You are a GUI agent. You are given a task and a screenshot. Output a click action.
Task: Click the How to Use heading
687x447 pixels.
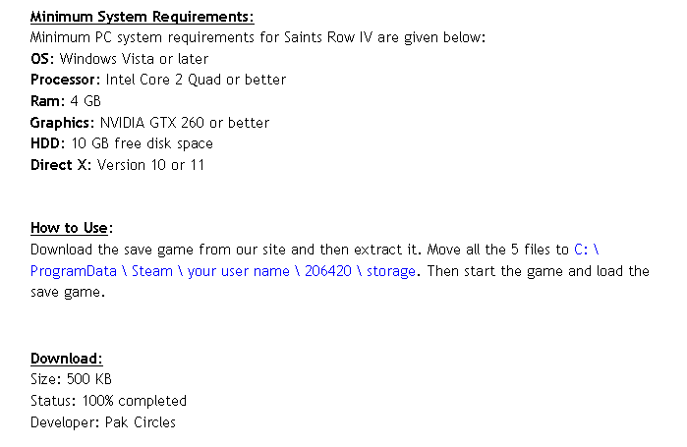[72, 228]
